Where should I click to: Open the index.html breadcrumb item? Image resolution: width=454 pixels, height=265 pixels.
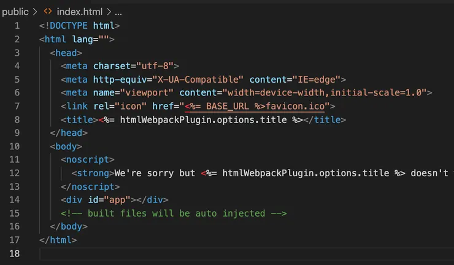(80, 11)
